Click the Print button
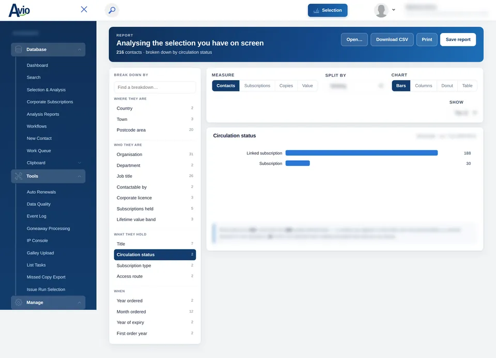The image size is (496, 358). tap(427, 40)
